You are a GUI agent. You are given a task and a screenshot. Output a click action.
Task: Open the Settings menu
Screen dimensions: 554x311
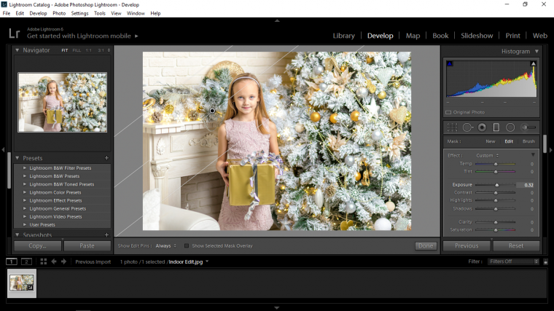click(x=80, y=13)
